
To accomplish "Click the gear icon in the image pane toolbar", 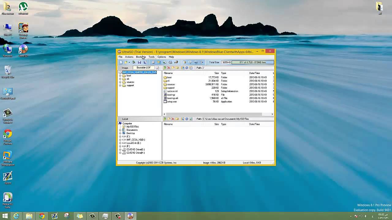I will point(187,68).
